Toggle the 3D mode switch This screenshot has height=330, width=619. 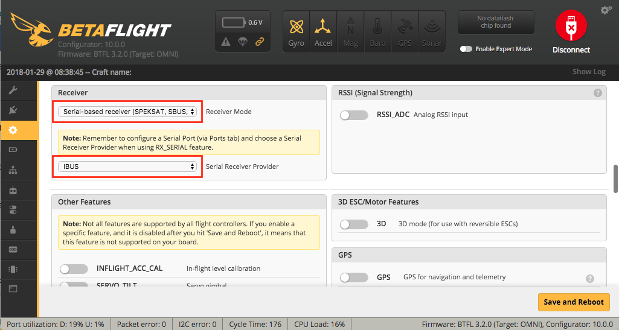pos(354,224)
